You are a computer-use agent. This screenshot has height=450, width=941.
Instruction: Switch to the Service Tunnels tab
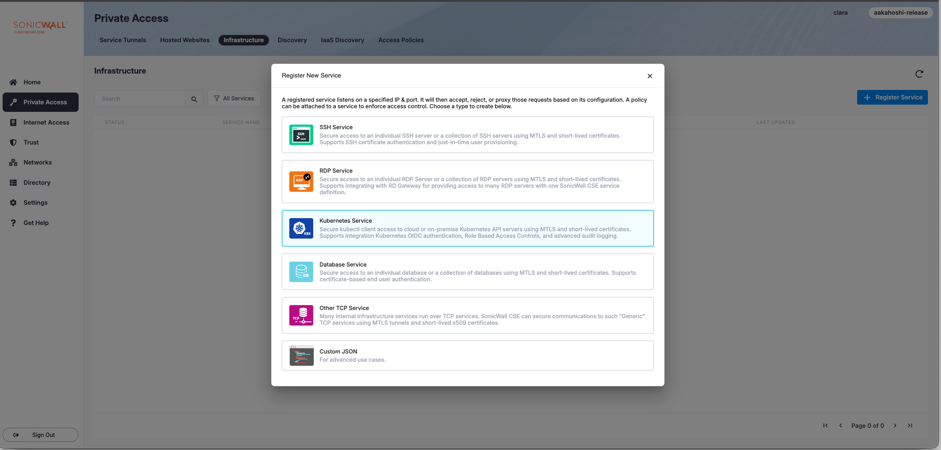click(123, 40)
